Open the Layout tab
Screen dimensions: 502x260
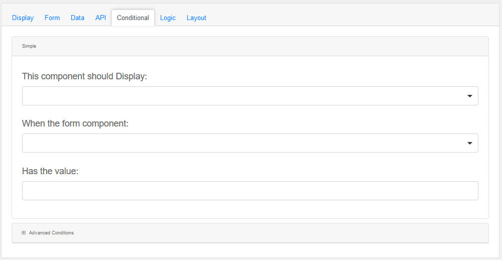click(196, 18)
